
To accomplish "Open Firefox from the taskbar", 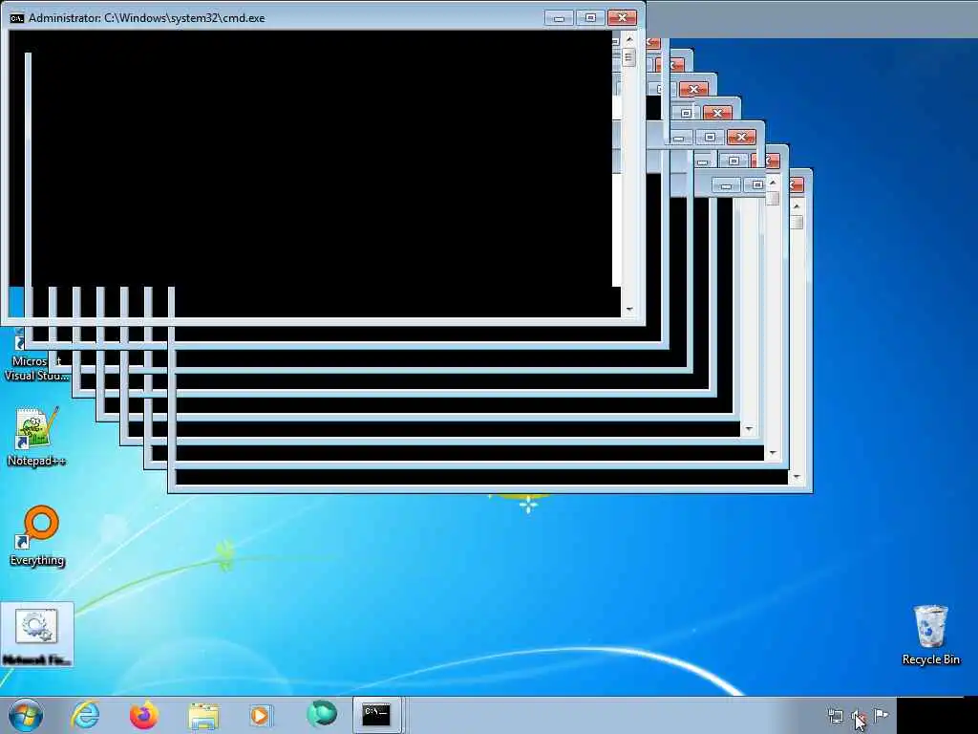I will coord(144,715).
